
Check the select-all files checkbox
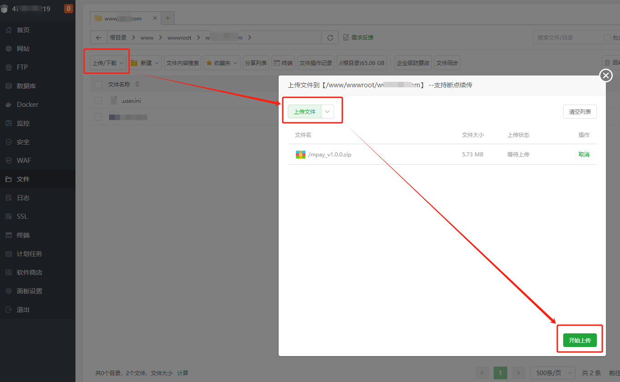point(98,85)
